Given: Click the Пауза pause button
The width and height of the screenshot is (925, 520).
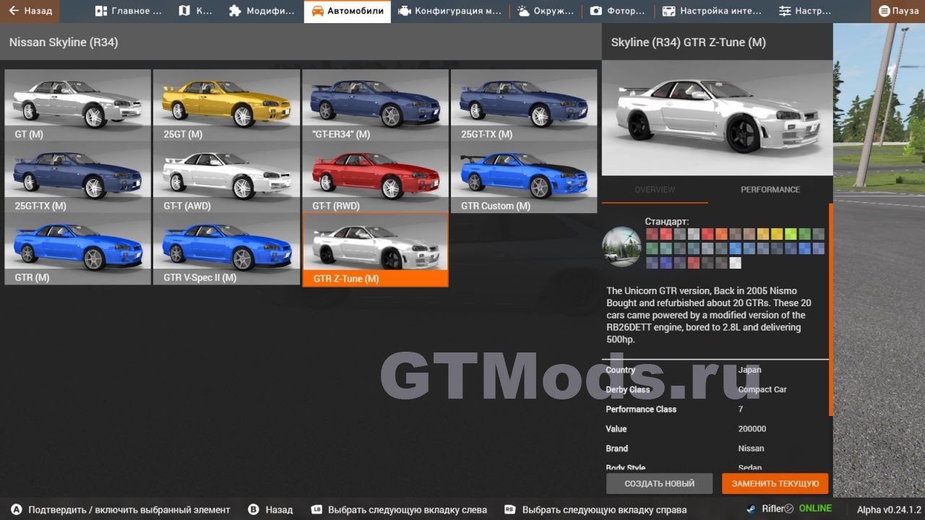Looking at the screenshot, I should point(898,11).
